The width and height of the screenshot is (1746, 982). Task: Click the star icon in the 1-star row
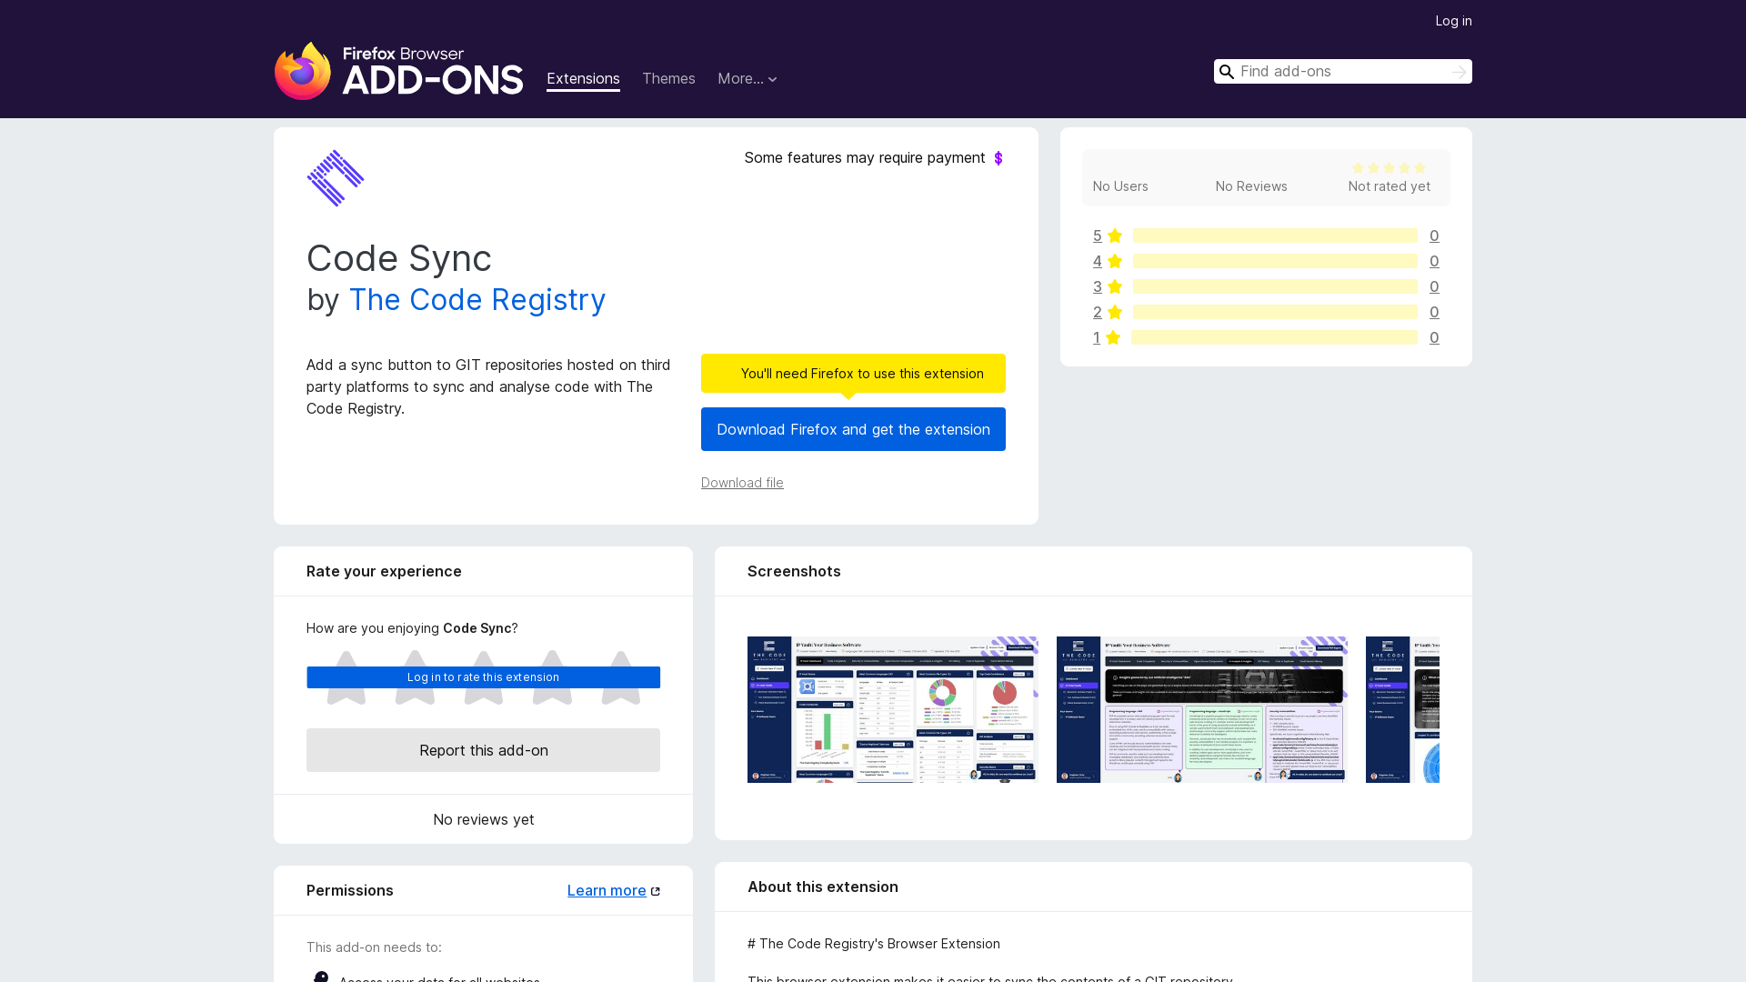(x=1113, y=337)
